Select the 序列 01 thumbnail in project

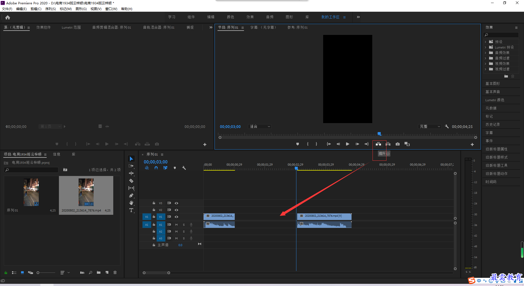click(x=31, y=192)
